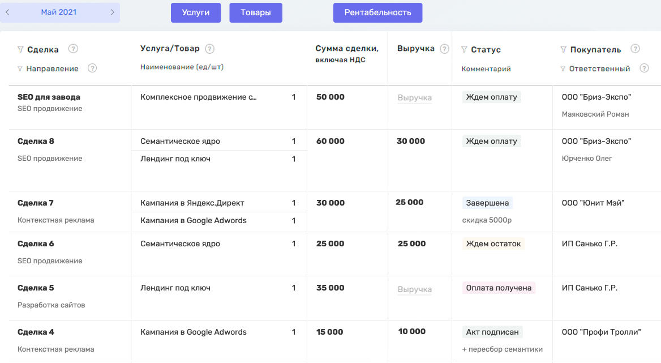Show help for Направление column
Image resolution: width=661 pixels, height=363 pixels.
[x=92, y=68]
